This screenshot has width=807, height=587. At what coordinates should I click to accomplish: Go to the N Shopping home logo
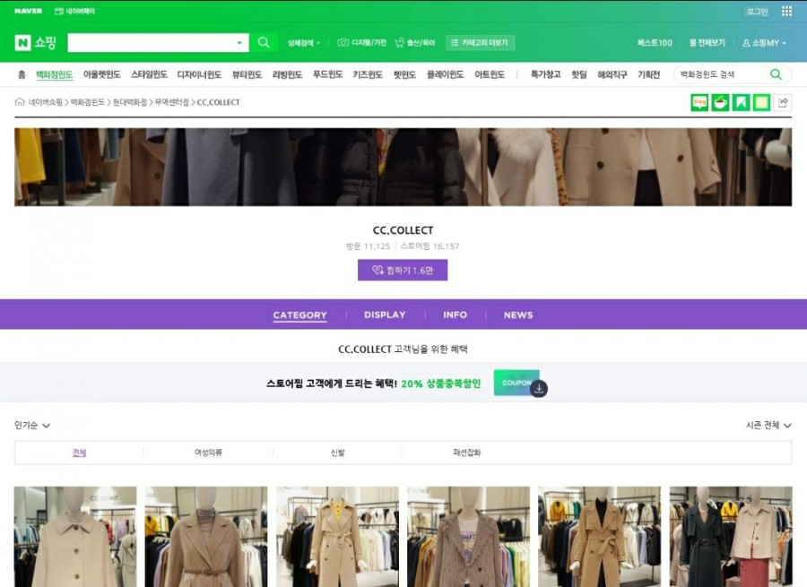pyautogui.click(x=35, y=42)
